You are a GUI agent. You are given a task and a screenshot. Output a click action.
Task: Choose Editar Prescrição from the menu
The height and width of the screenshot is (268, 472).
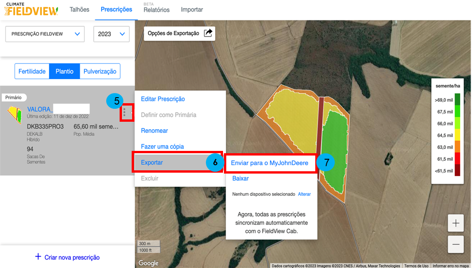[163, 99]
